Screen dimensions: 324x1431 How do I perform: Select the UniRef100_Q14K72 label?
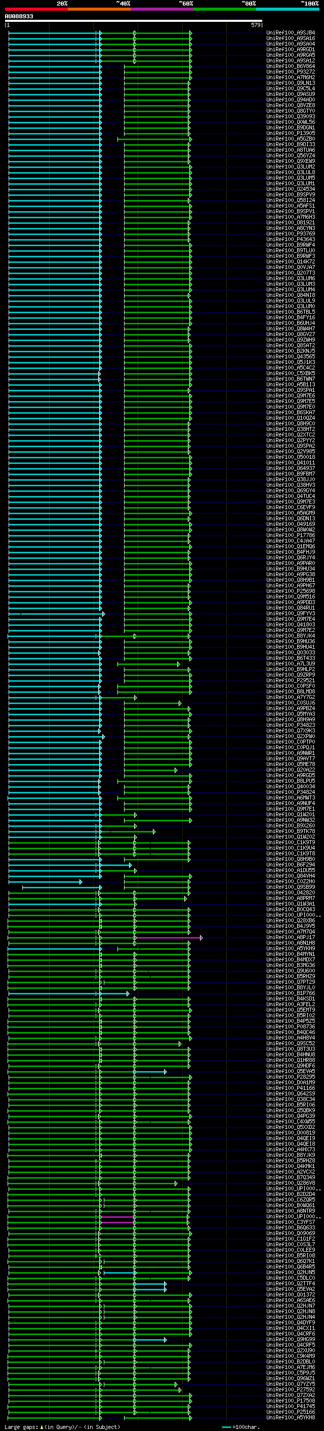[291, 261]
